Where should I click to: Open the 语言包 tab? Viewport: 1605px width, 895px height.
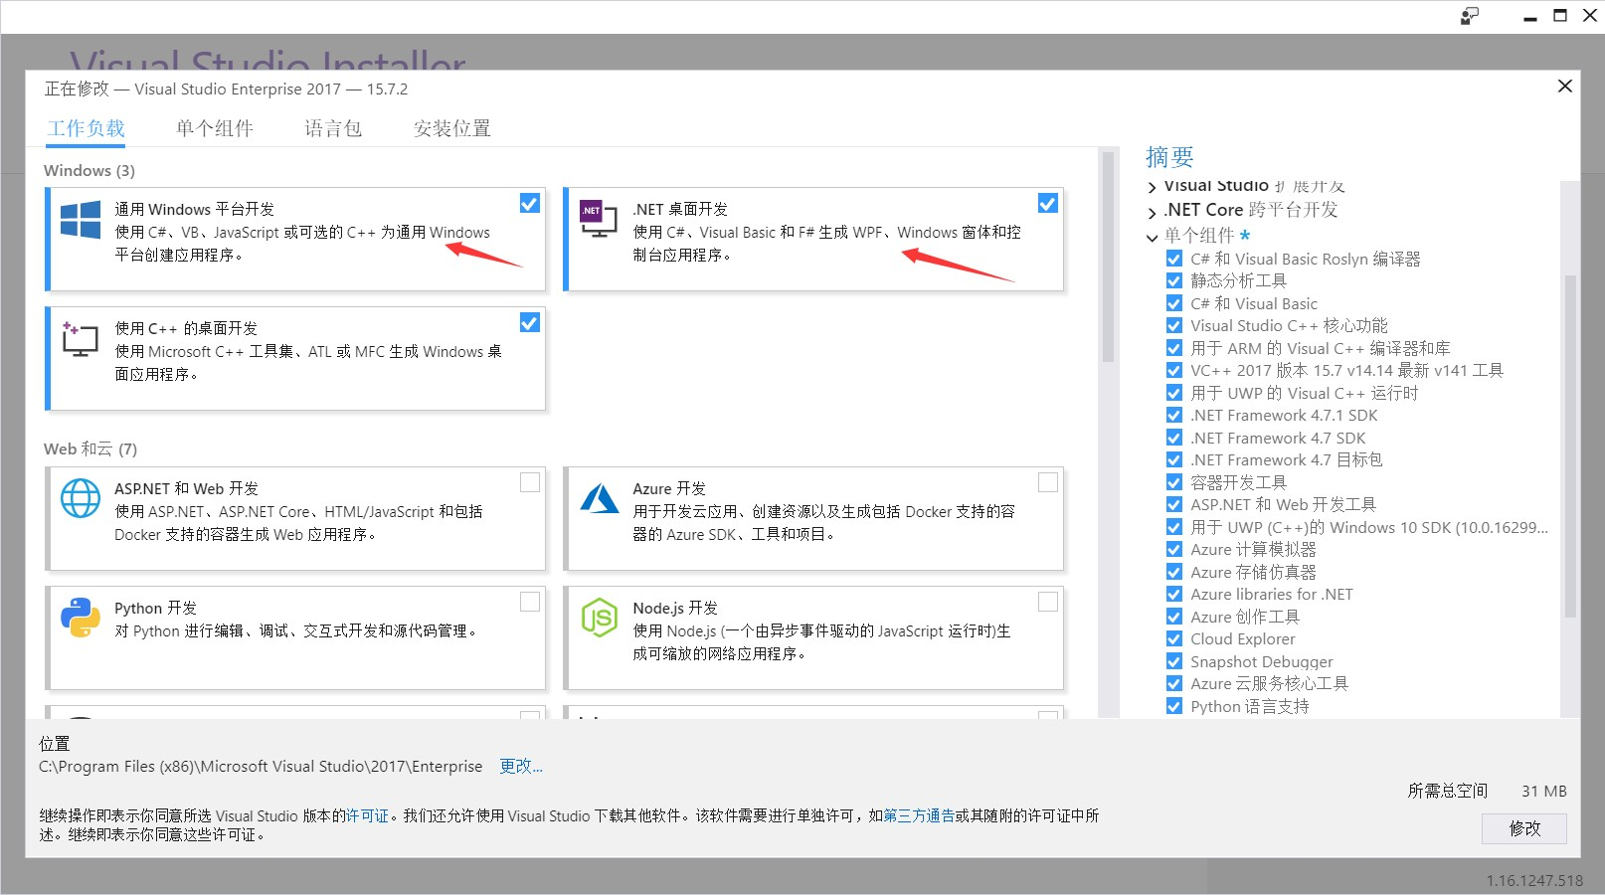pos(333,128)
